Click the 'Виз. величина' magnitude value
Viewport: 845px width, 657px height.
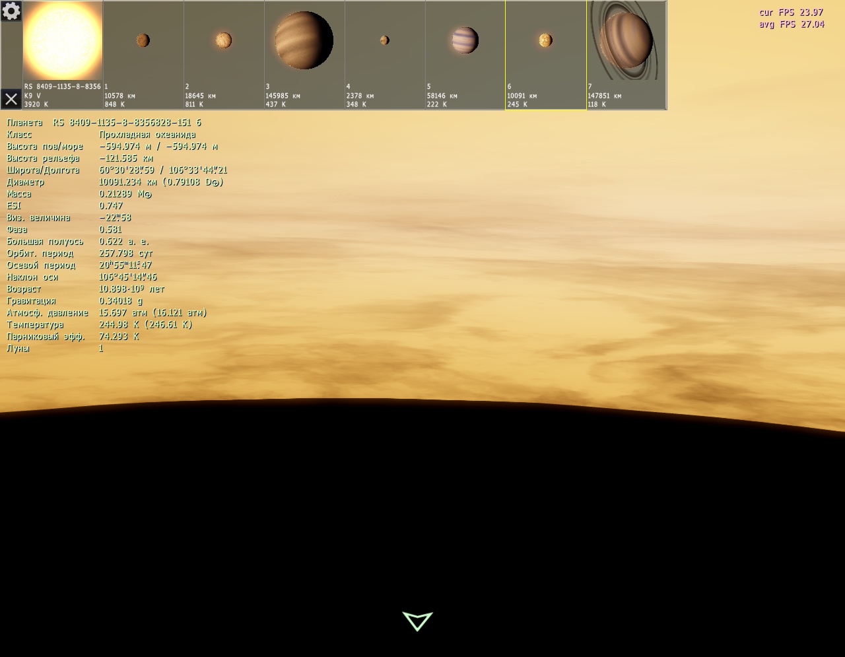(x=115, y=218)
